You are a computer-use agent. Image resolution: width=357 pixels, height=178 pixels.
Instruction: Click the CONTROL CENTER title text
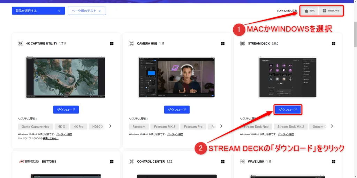tap(151, 161)
